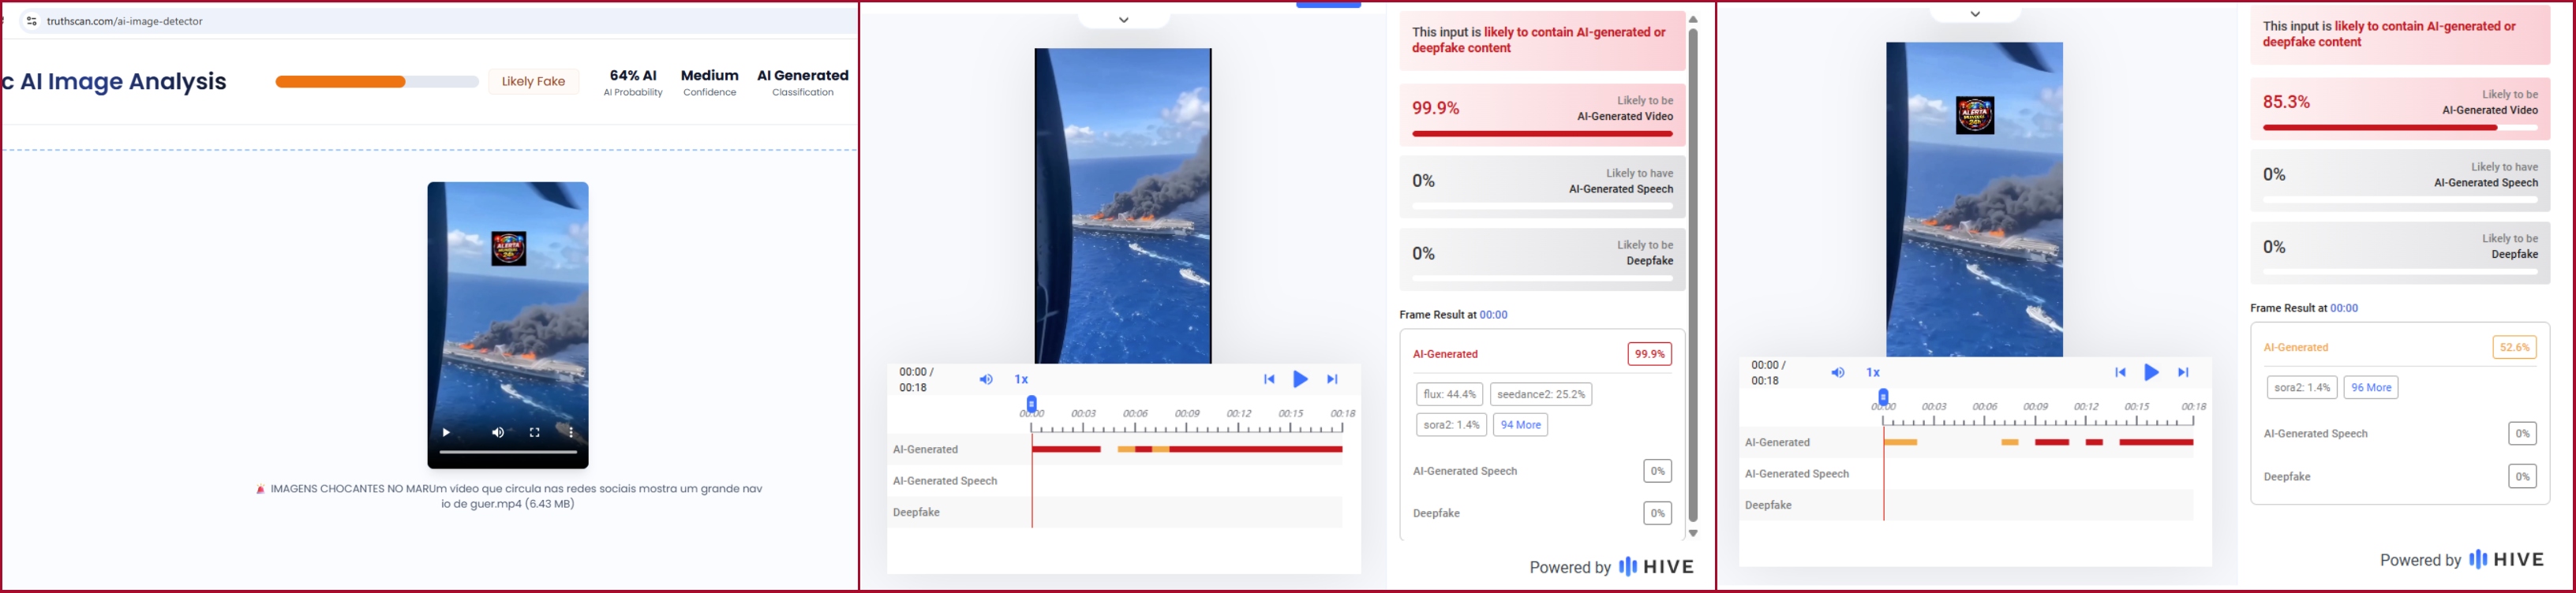Toggle volume icon in the 99.9% result player
This screenshot has height=593, width=2576.
coord(986,379)
